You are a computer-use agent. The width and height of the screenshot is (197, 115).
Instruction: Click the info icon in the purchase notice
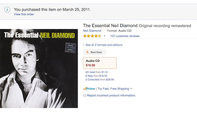(x=7, y=10)
